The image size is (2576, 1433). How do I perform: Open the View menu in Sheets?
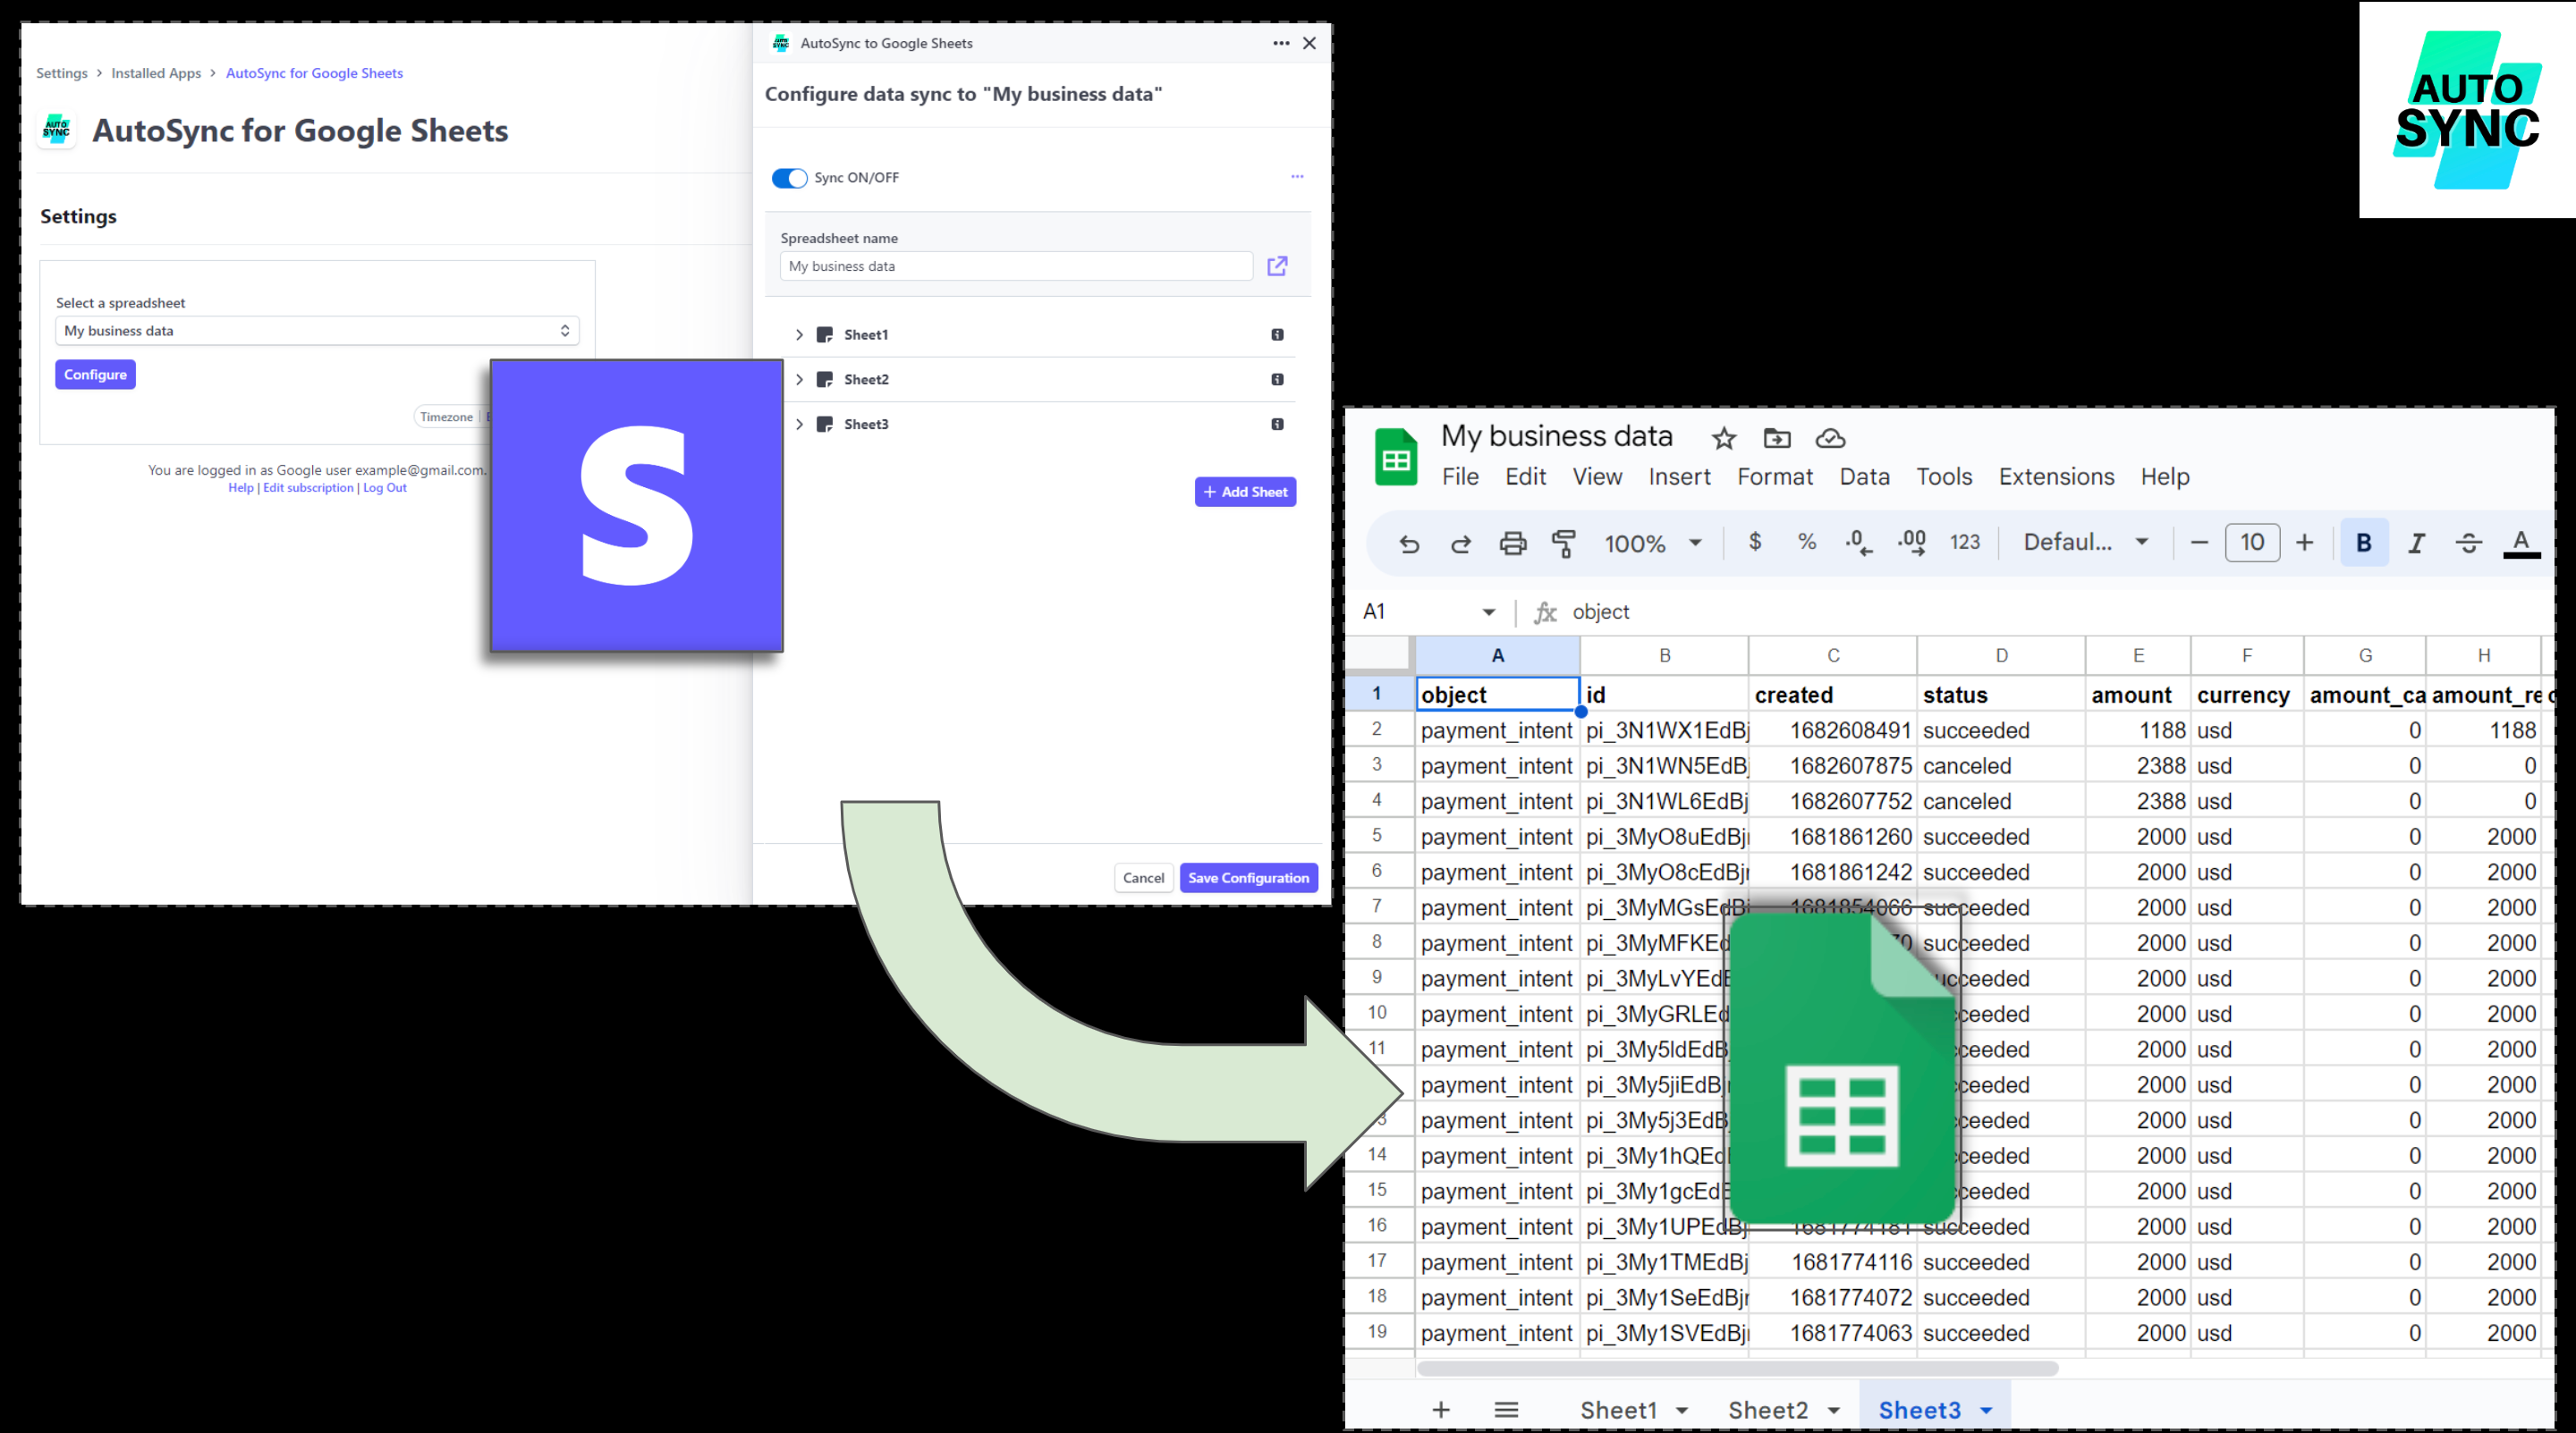(x=1597, y=476)
